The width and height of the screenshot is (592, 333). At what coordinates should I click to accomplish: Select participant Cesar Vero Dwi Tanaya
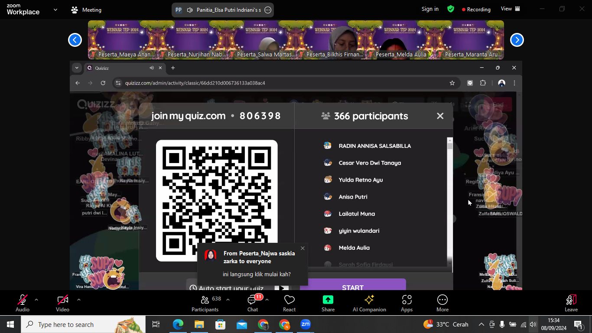coord(370,163)
